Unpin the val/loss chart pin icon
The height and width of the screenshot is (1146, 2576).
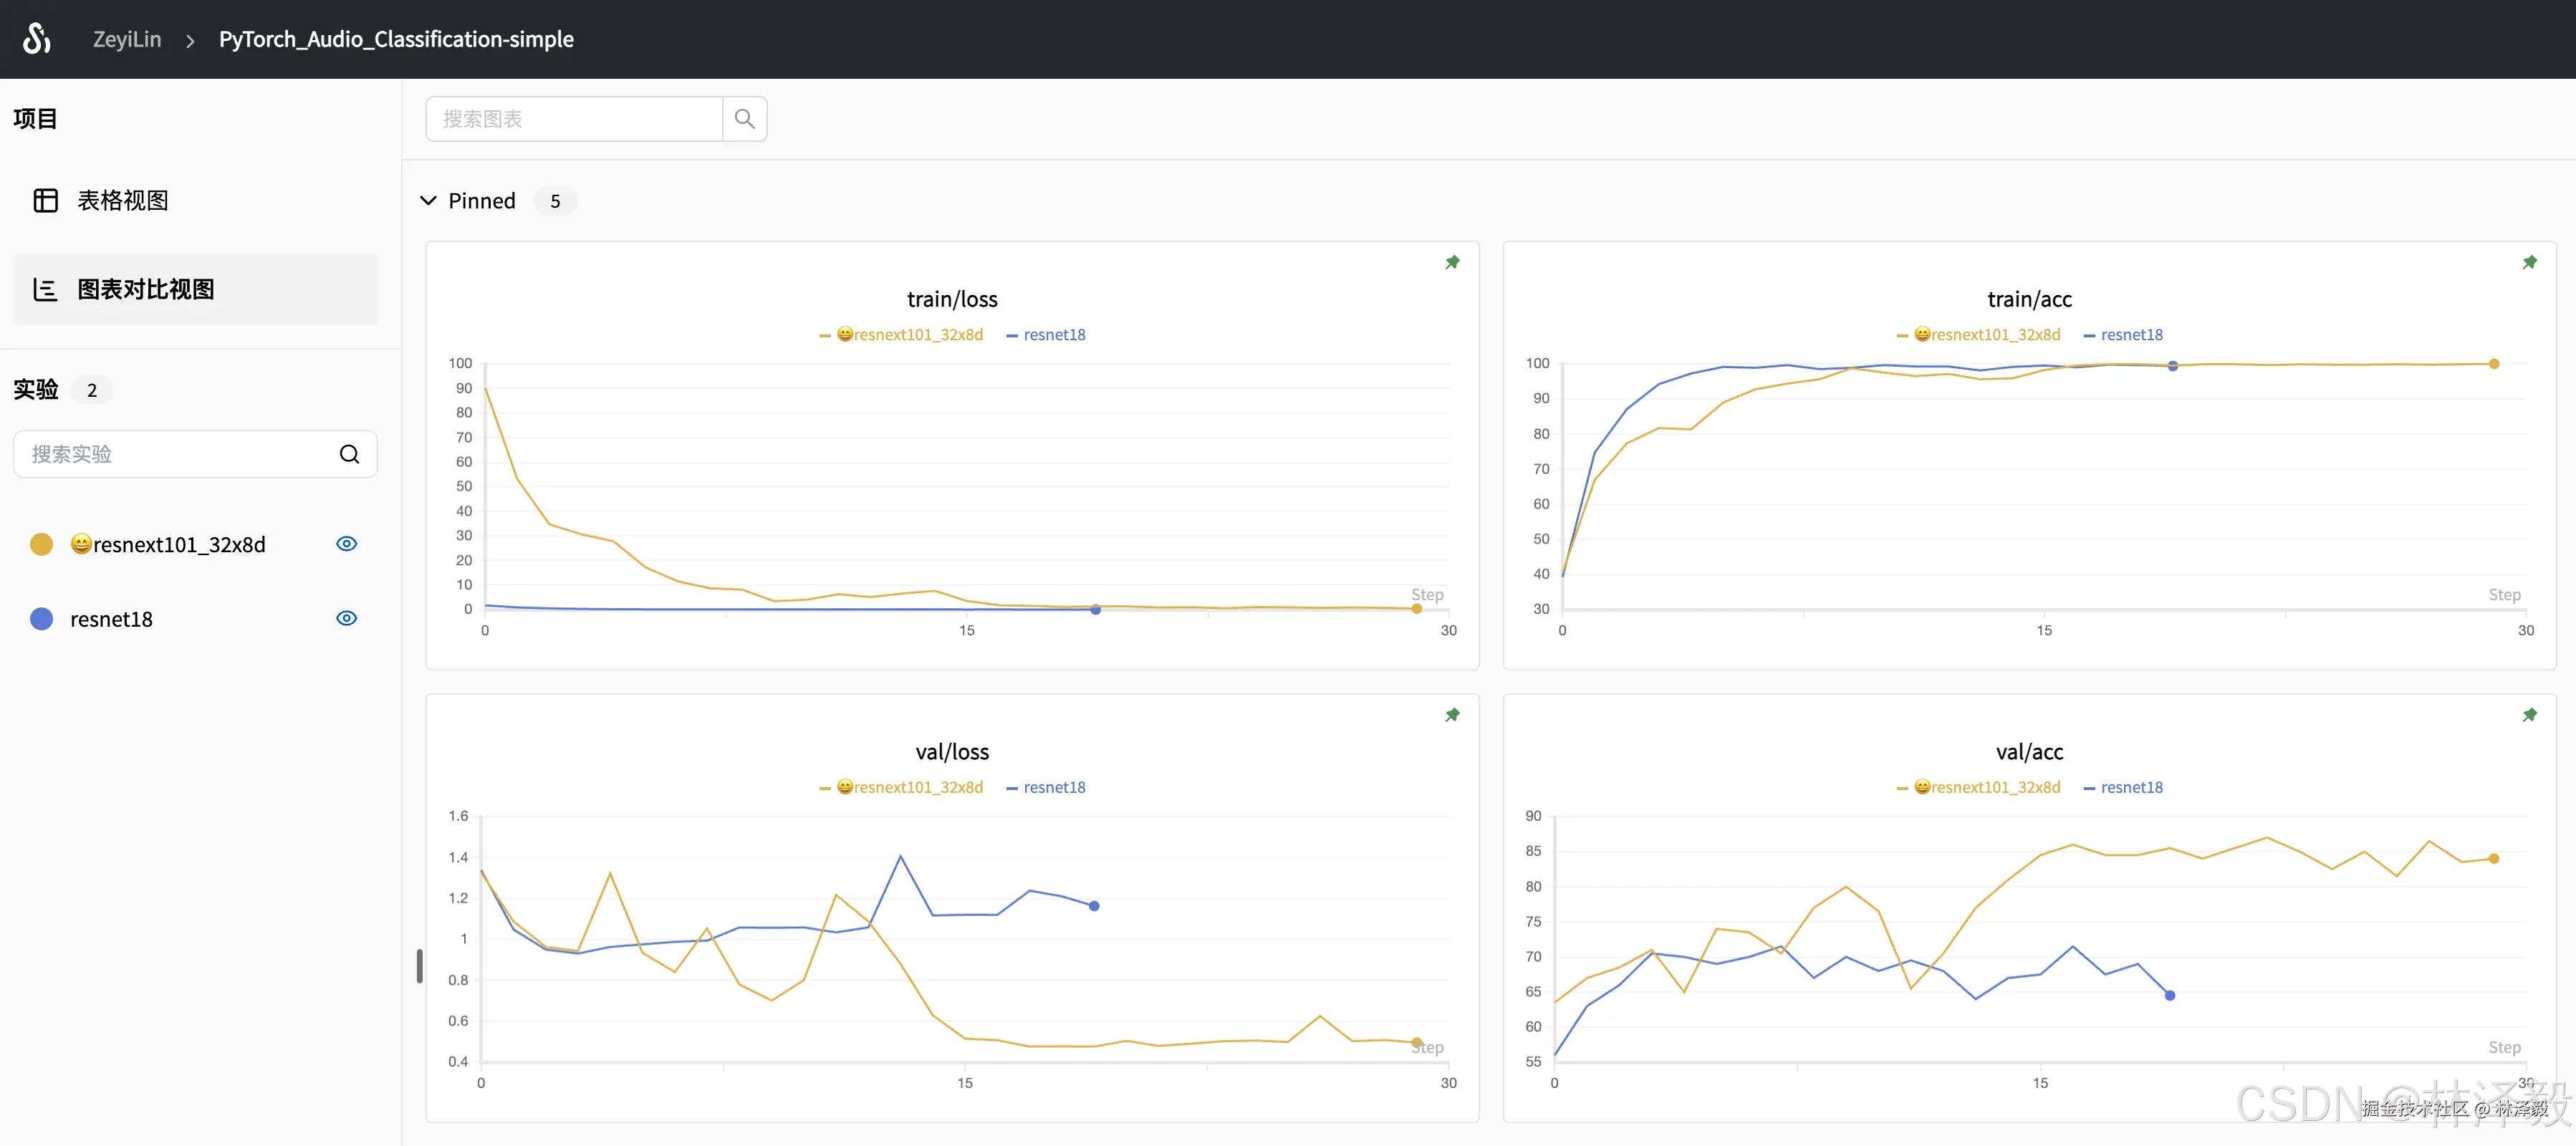[x=1452, y=715]
